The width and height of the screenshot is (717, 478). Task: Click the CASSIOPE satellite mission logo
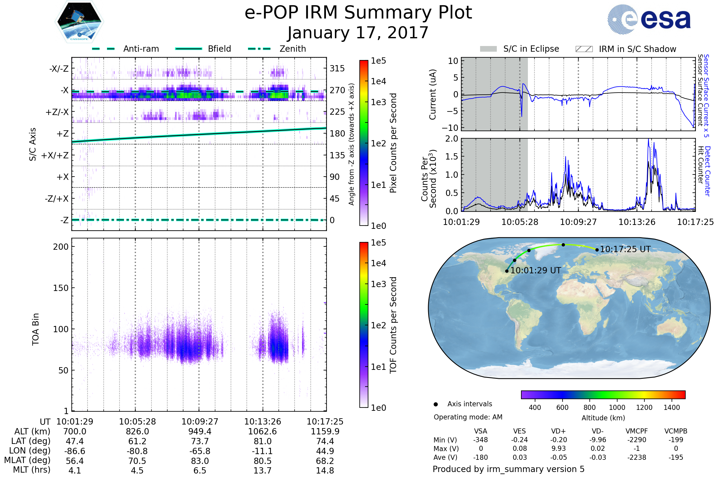tap(79, 22)
